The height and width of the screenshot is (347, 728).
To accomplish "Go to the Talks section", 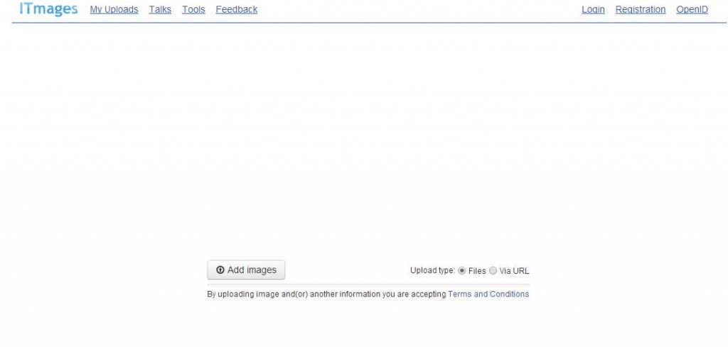I will (x=160, y=9).
